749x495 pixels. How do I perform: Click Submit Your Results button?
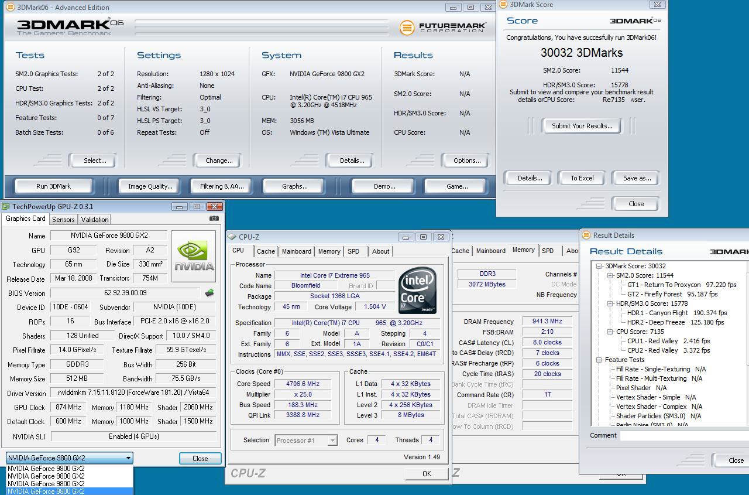[582, 126]
